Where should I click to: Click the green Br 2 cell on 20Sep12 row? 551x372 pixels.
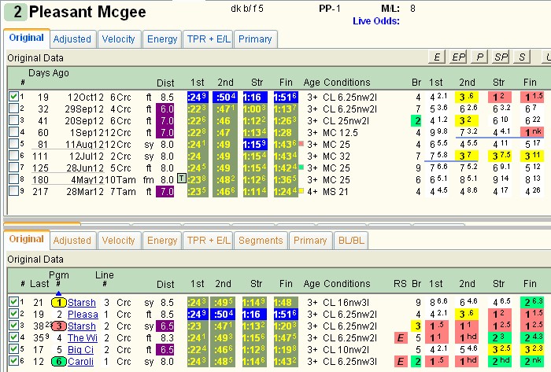416,121
